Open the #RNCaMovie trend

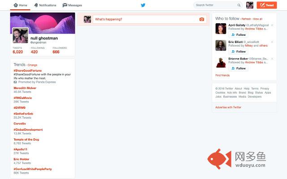(x=23, y=98)
